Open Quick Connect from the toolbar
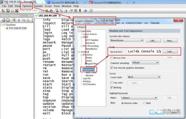 pyautogui.click(x=8, y=11)
